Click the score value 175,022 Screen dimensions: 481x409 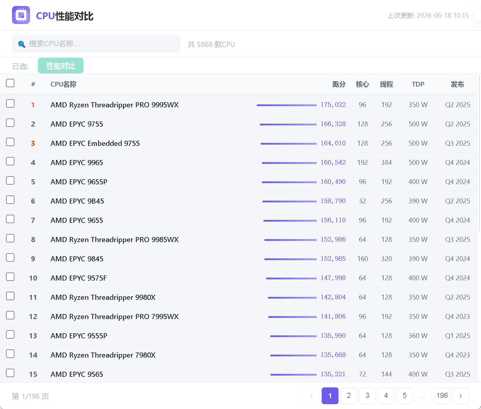pos(333,105)
